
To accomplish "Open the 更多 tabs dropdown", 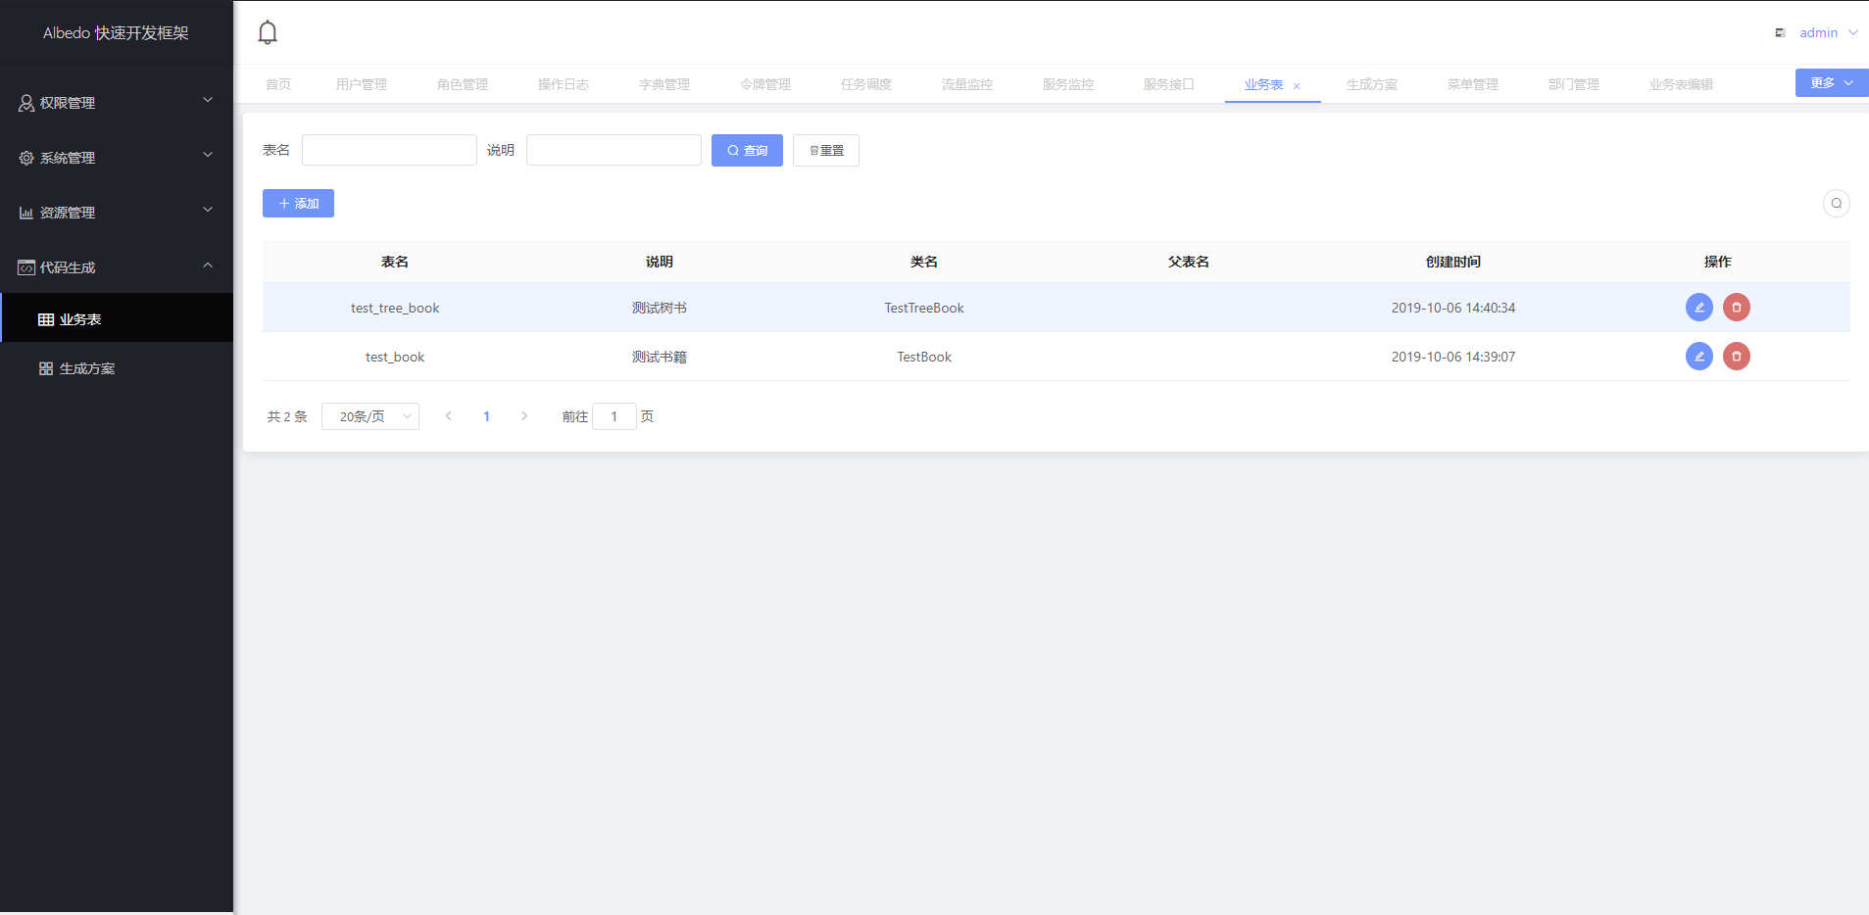I will pos(1831,83).
